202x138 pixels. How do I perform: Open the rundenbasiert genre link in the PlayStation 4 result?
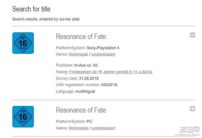pyautogui.click(x=103, y=54)
